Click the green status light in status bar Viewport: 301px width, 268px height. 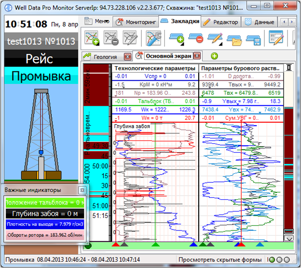point(272,260)
